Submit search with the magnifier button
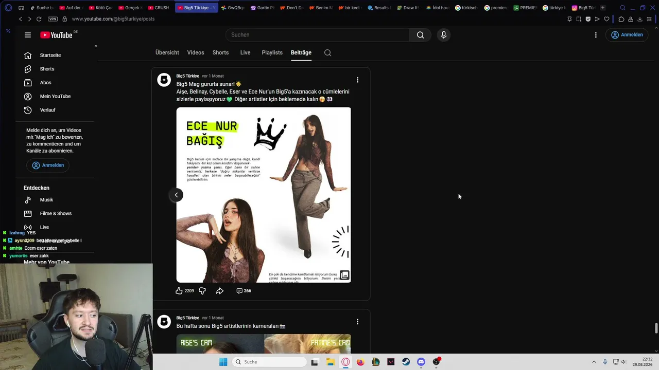 [x=420, y=35]
